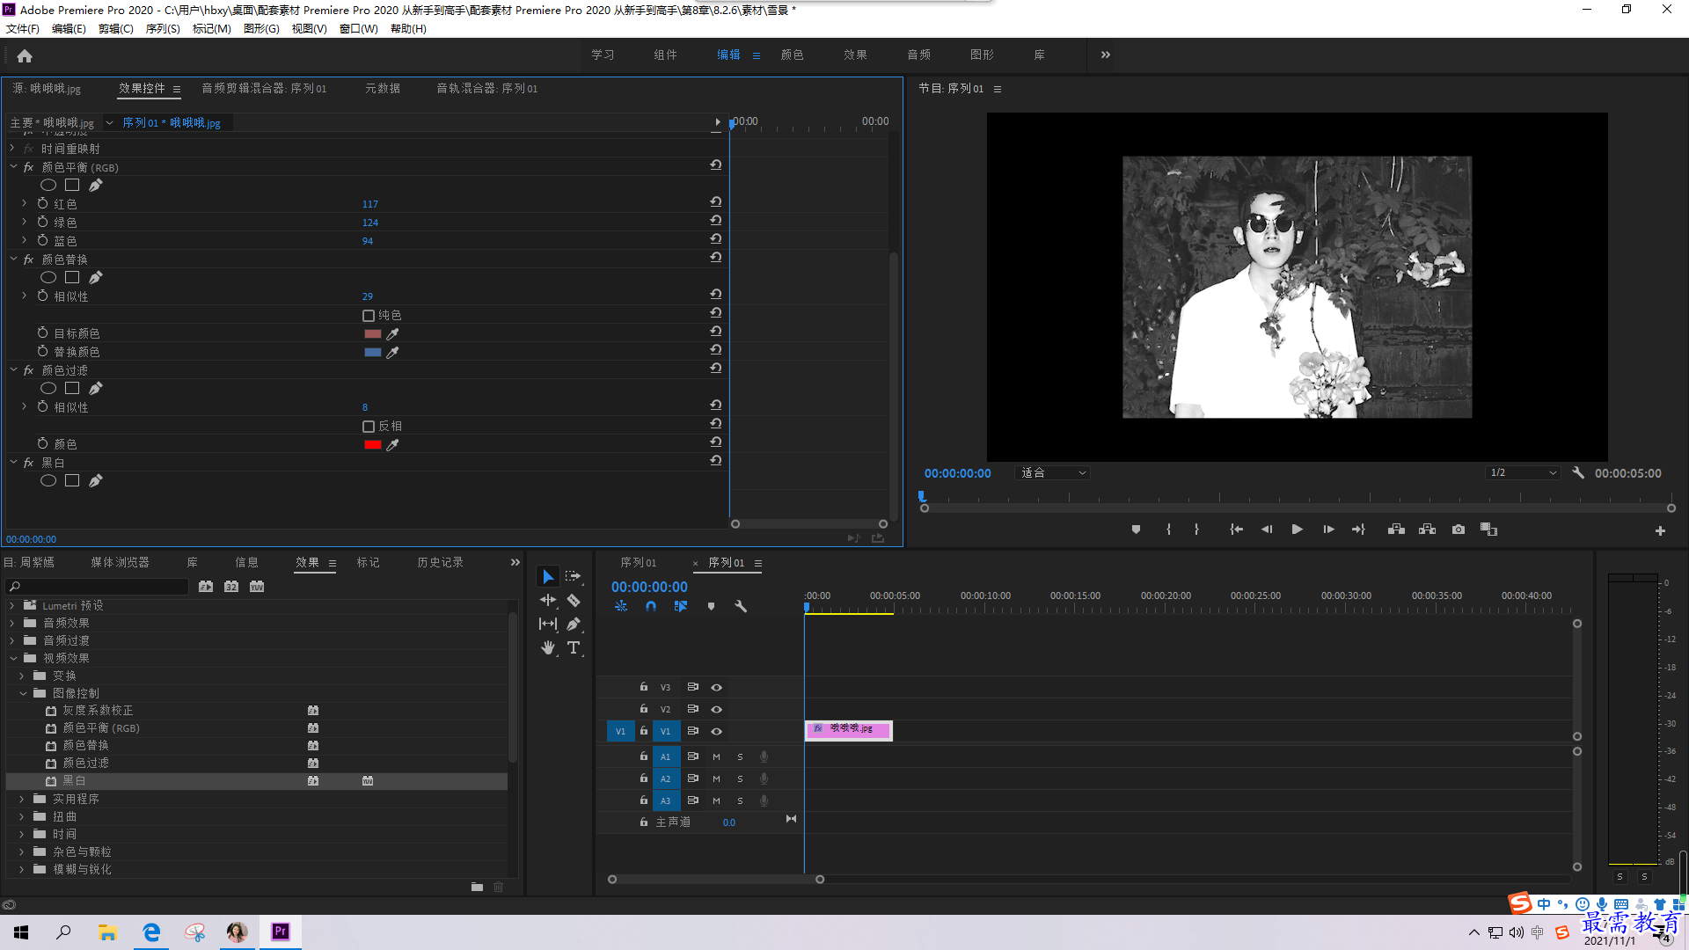Click the 红色 value 117

click(369, 203)
